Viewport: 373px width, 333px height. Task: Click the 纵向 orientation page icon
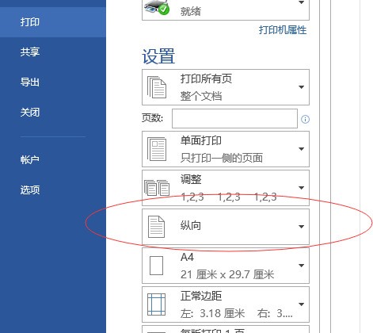[x=156, y=227]
